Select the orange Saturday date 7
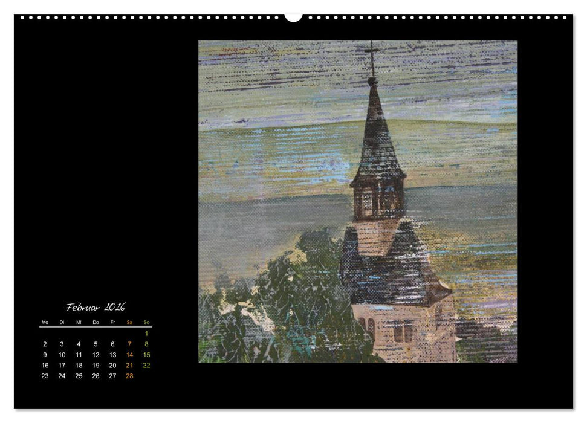Viewport: 587px width, 423px height. (128, 343)
